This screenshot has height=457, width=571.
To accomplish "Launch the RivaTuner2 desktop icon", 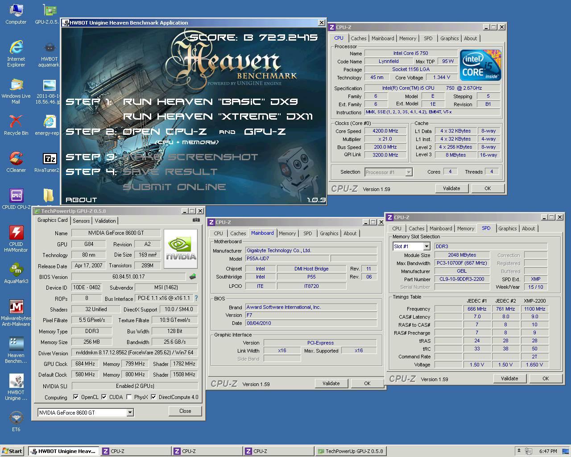I will click(x=48, y=162).
